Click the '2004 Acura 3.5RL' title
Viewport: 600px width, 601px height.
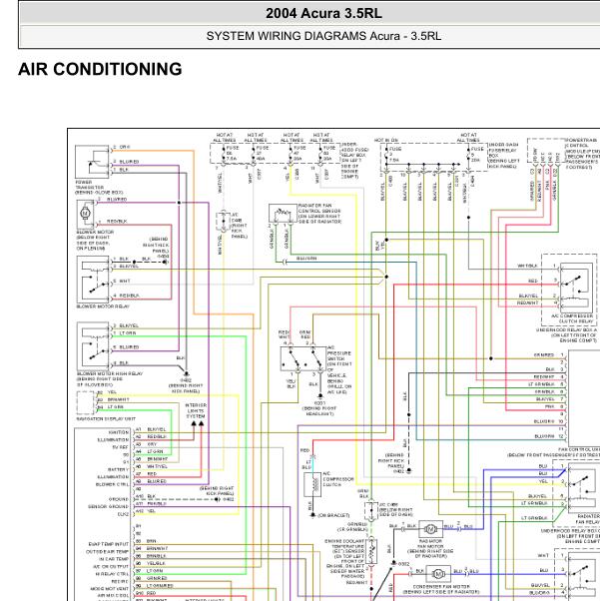pos(323,13)
